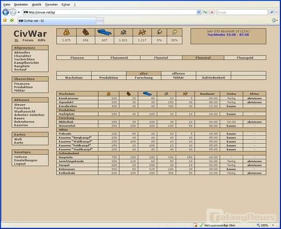Switch to the Flunstal city tab
The image size is (281, 229).
(161, 58)
